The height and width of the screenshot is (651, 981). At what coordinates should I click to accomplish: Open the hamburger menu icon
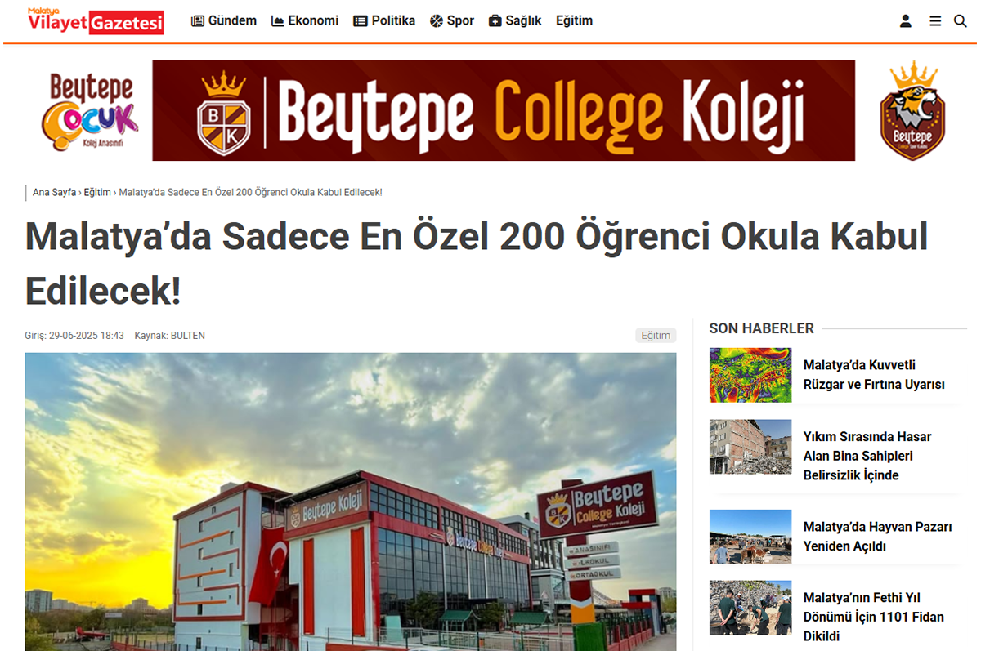point(935,21)
